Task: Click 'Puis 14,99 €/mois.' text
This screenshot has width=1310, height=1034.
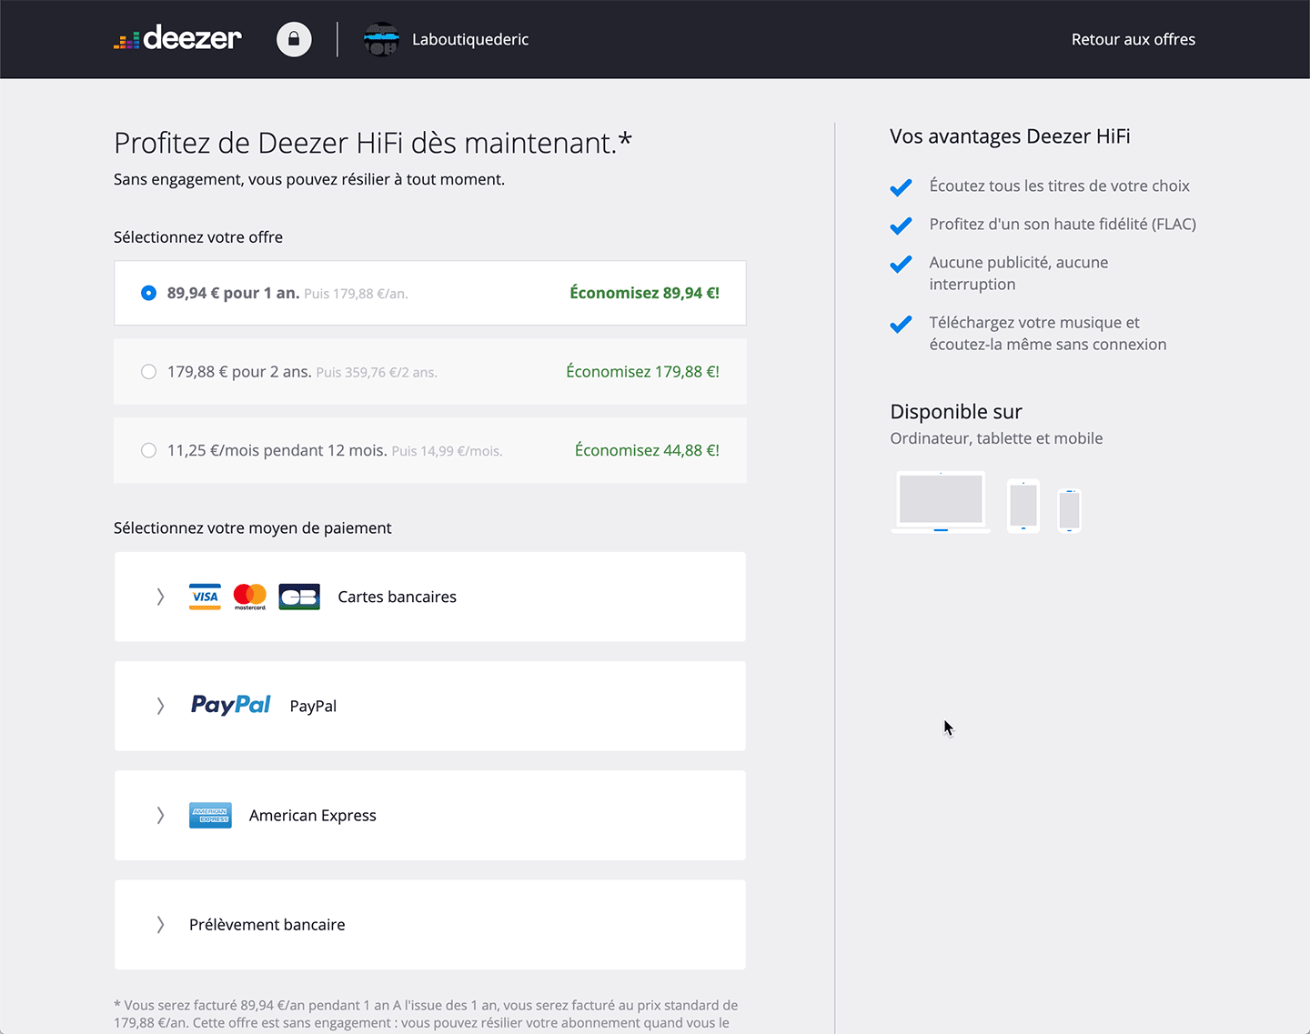Action: pyautogui.click(x=447, y=451)
